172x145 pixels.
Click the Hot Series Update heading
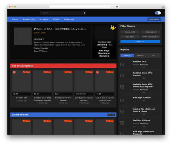(22, 66)
